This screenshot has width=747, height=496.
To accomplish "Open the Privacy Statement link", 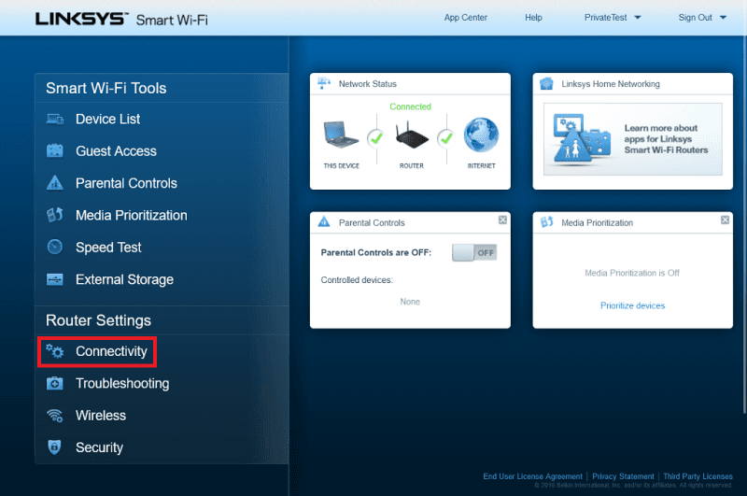I will 621,476.
